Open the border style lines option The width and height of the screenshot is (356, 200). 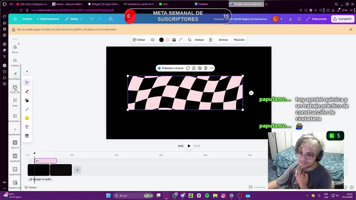(x=174, y=40)
